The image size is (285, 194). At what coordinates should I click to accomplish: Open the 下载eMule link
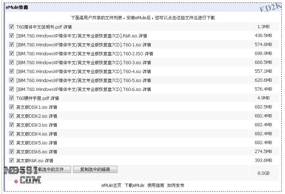(x=134, y=185)
